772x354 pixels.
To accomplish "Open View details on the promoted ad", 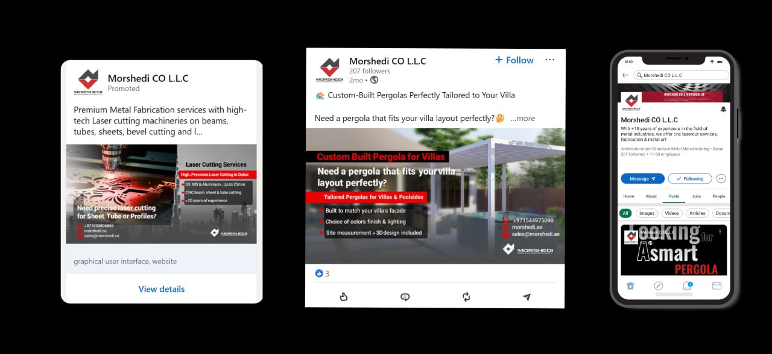I will (x=162, y=289).
